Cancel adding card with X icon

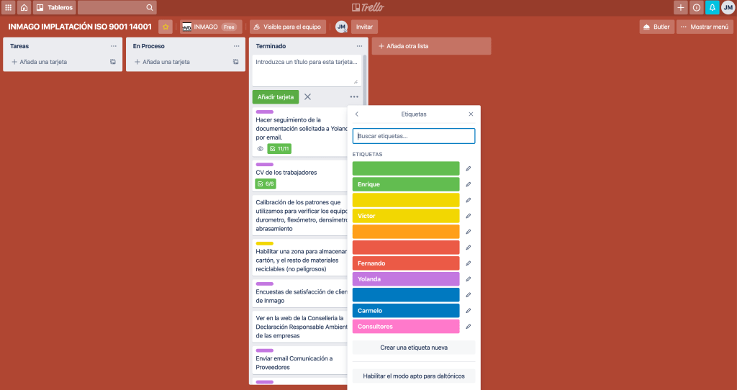(x=307, y=97)
